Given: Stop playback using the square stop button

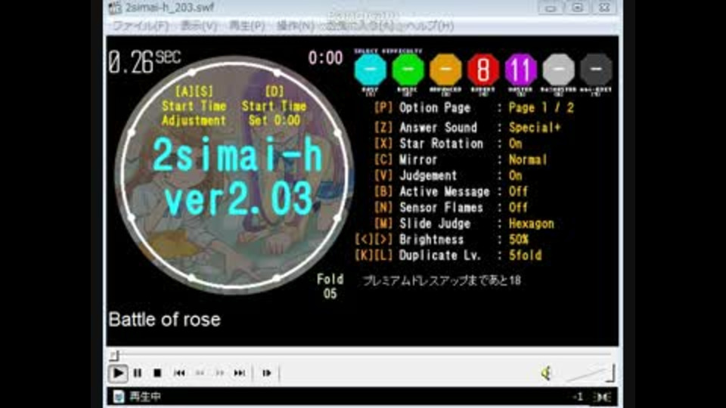Looking at the screenshot, I should click(x=157, y=372).
